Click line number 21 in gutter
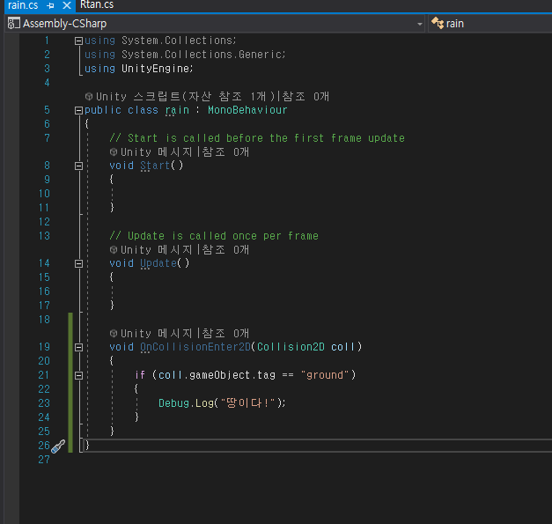 coord(44,375)
